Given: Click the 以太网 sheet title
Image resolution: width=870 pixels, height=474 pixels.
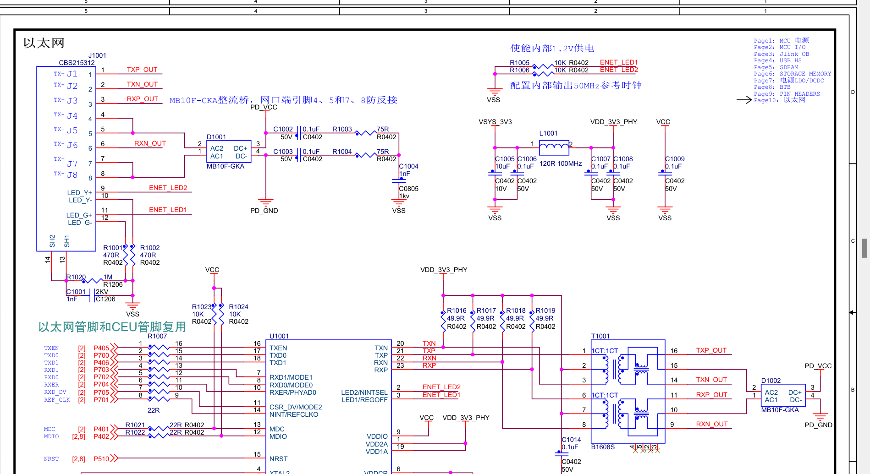Looking at the screenshot, I should 44,43.
